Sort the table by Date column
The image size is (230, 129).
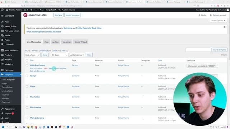[160, 61]
